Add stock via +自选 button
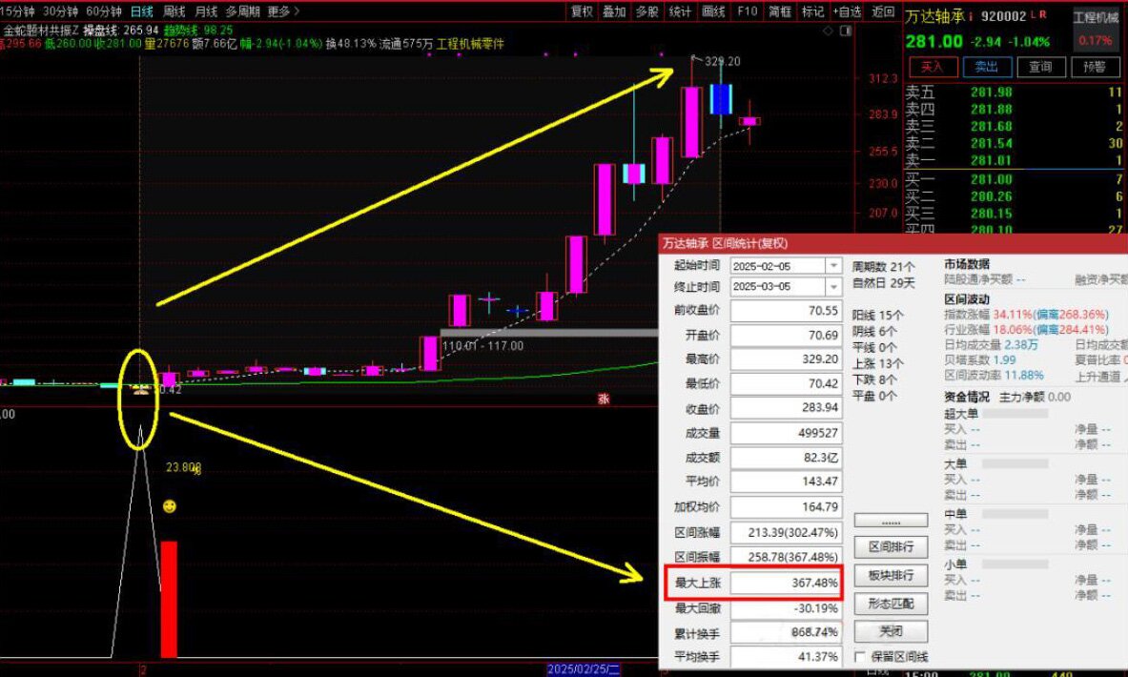The width and height of the screenshot is (1128, 677). click(x=847, y=11)
